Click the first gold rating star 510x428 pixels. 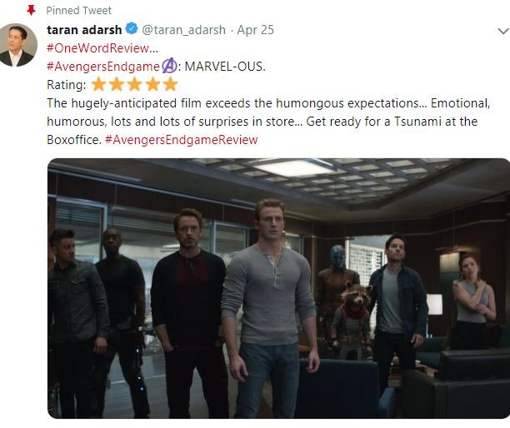coord(98,84)
